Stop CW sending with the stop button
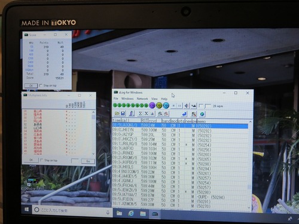 click(173, 106)
